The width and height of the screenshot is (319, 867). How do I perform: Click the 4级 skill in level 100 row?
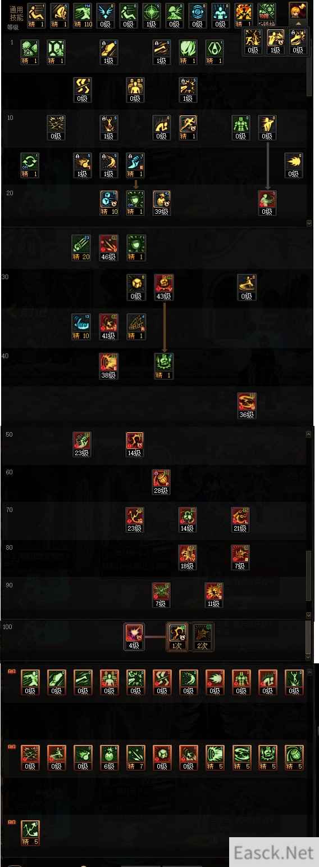point(135,637)
